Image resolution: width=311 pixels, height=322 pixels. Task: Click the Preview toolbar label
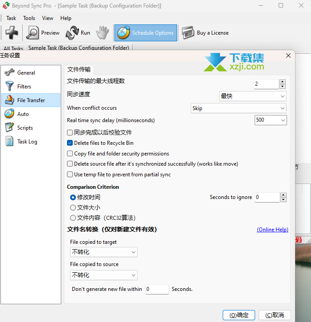[50, 33]
